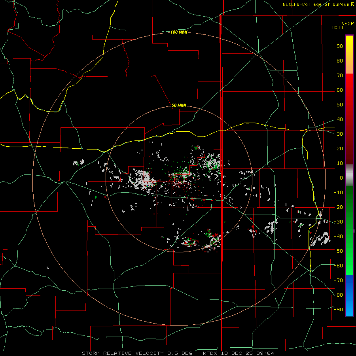Screen dimensions: 356x356
Task: Click the 70 value on the velocity scale
Action: coord(340,76)
